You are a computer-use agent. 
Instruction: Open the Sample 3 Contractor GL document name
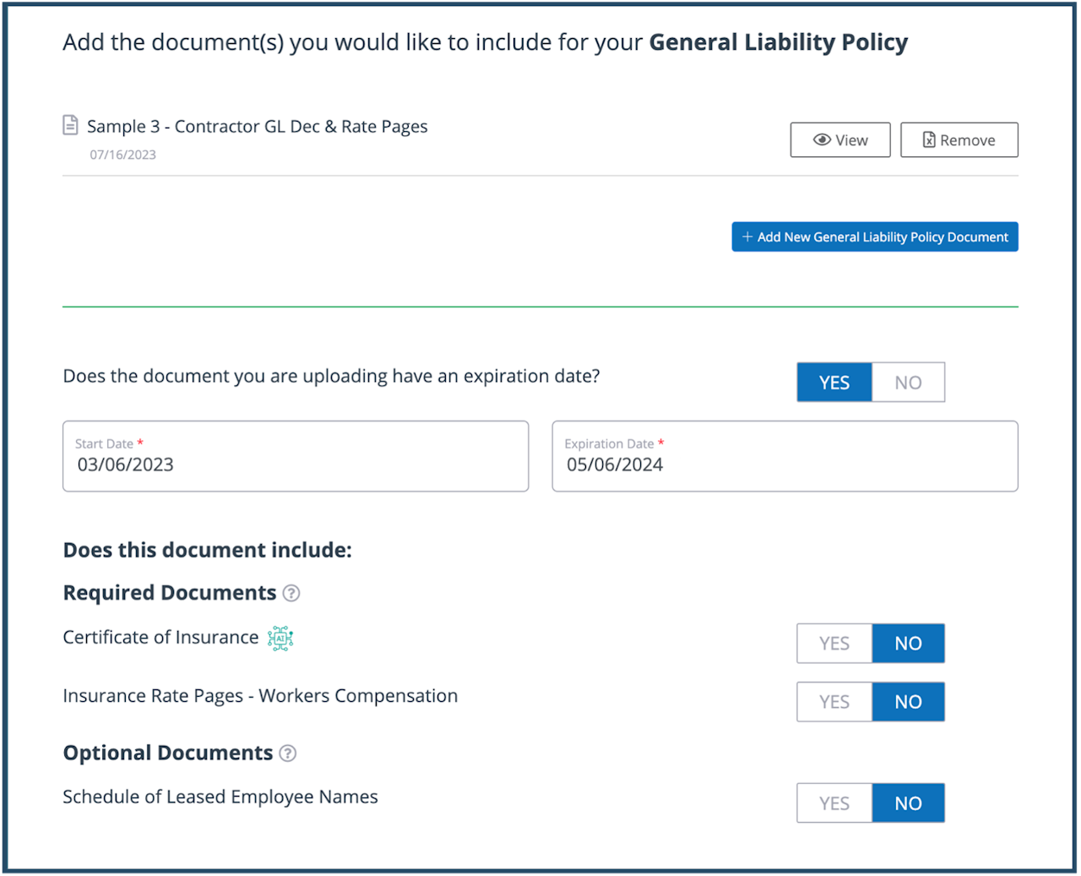pyautogui.click(x=258, y=127)
